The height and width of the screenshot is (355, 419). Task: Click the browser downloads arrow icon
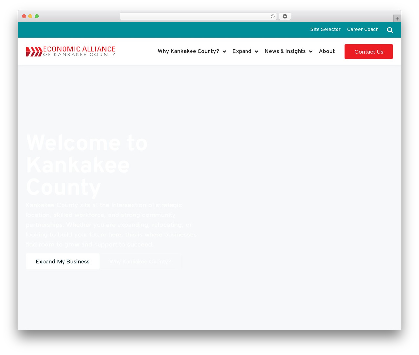pyautogui.click(x=285, y=16)
